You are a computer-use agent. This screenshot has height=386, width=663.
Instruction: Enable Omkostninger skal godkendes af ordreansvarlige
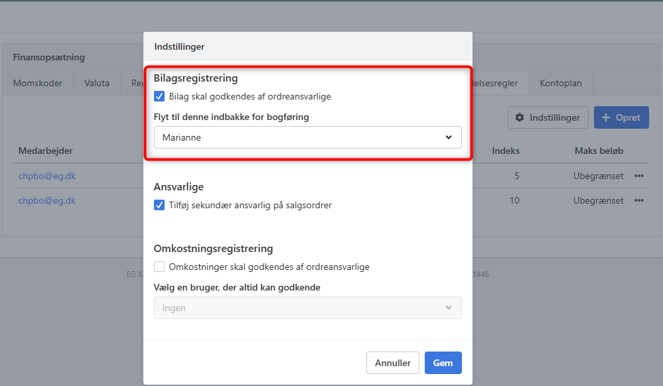point(159,267)
